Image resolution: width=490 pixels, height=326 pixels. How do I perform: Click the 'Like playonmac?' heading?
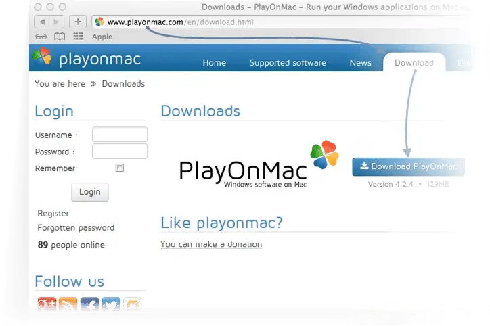pyautogui.click(x=221, y=223)
